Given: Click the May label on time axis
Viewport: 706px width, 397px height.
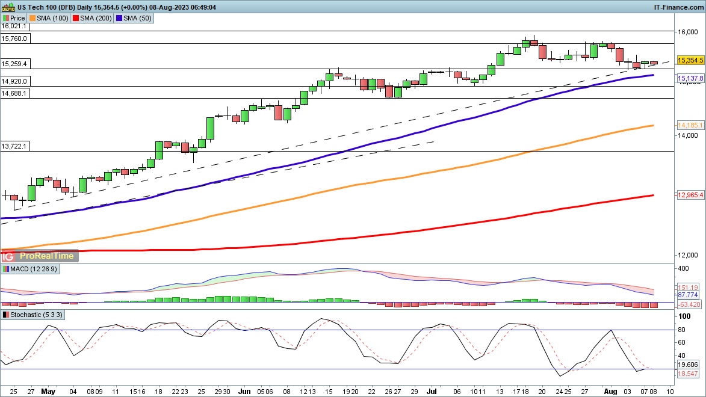Looking at the screenshot, I should tap(48, 391).
